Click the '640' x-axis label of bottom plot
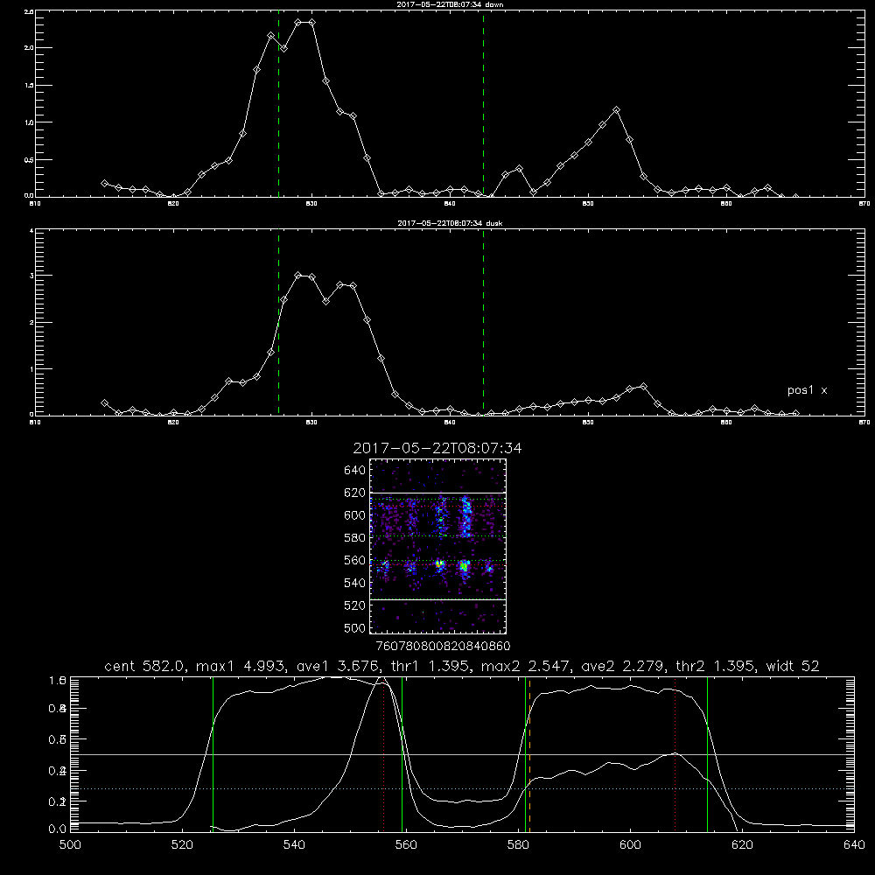This screenshot has height=875, width=875. [x=854, y=845]
